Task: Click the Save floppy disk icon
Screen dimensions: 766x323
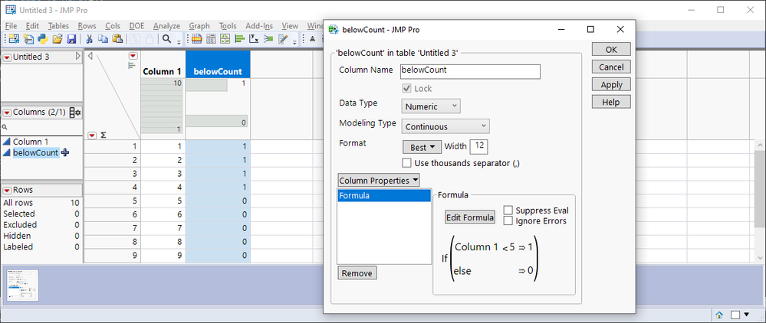Action: [x=71, y=39]
